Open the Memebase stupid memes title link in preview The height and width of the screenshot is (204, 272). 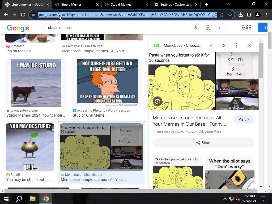[x=189, y=121]
